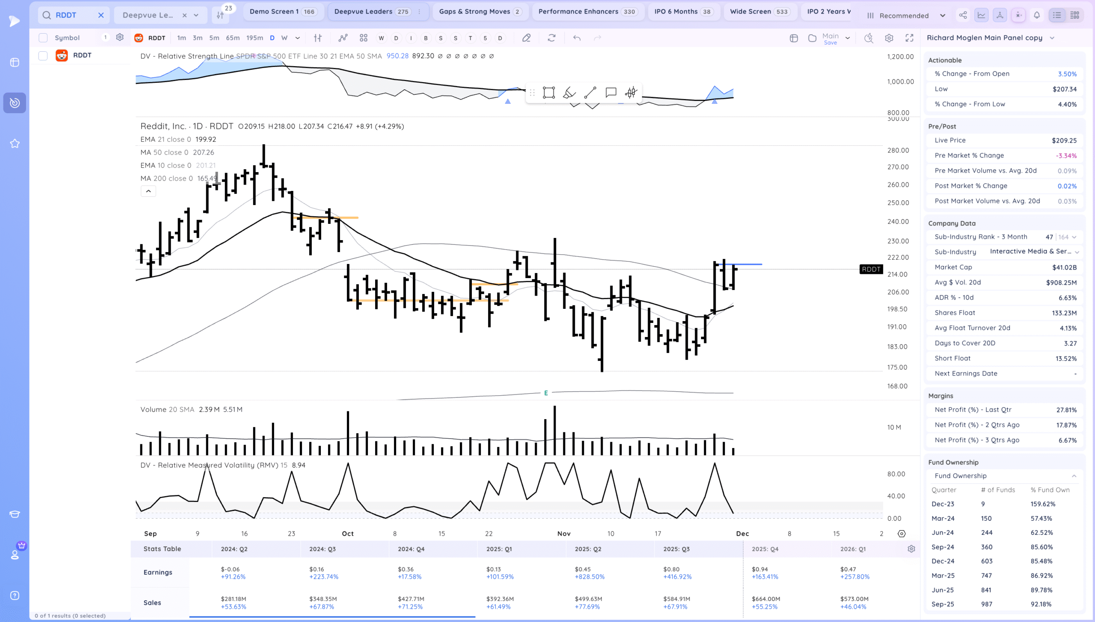
Task: Open the alerts bell icon
Action: point(1037,15)
